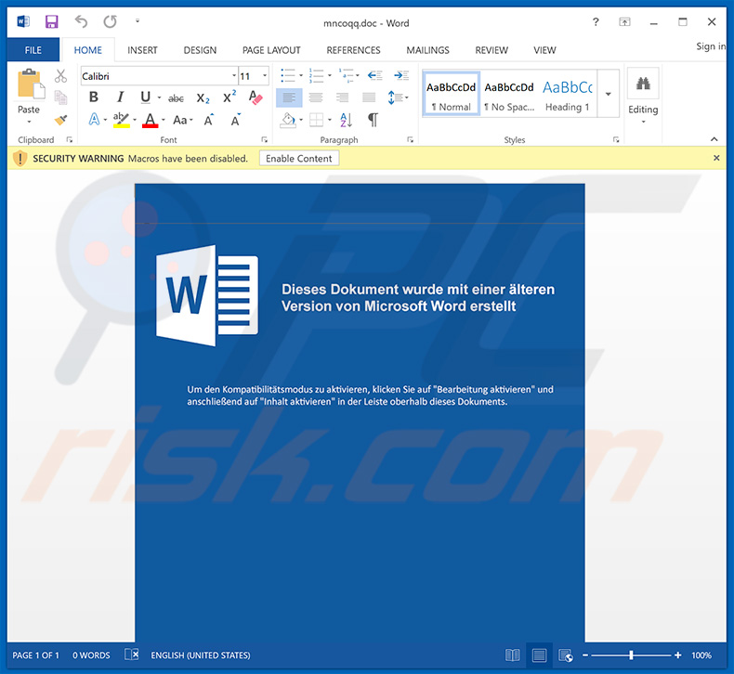The height and width of the screenshot is (674, 734).
Task: Increase paragraph indent
Action: pos(401,75)
